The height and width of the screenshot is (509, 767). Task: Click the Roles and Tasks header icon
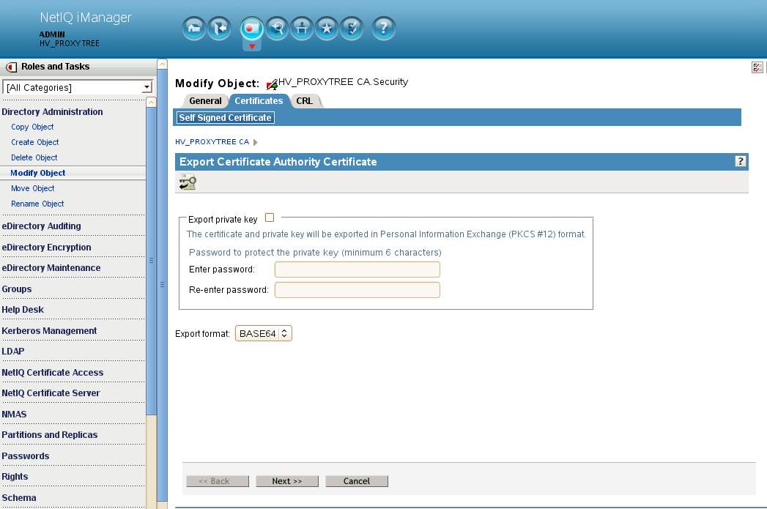pos(11,67)
